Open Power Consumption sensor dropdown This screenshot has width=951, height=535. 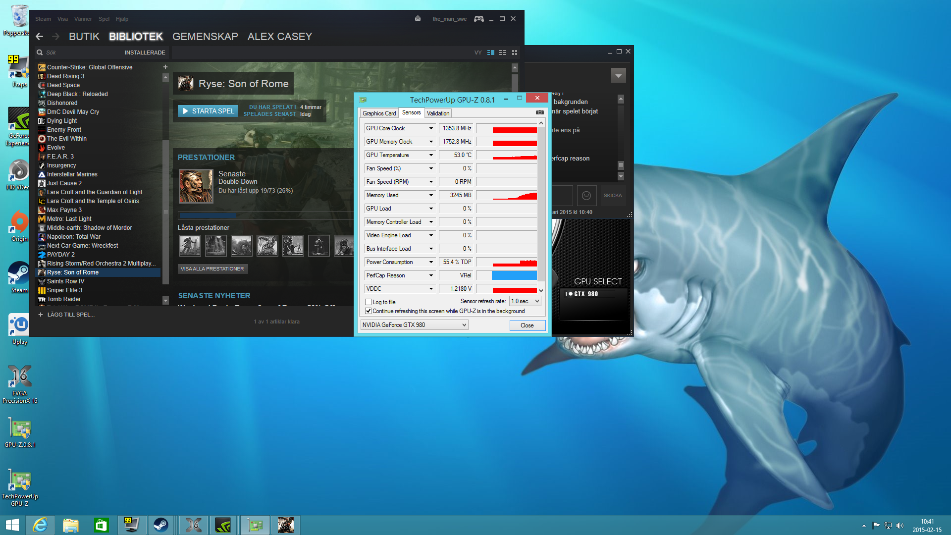(x=431, y=262)
